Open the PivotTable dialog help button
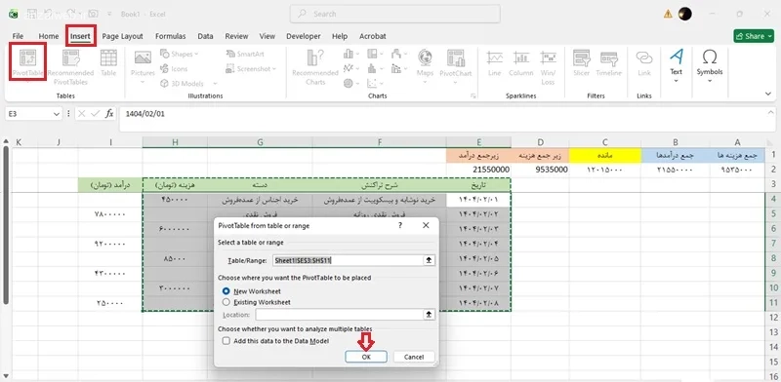This screenshot has width=781, height=382. [x=400, y=225]
